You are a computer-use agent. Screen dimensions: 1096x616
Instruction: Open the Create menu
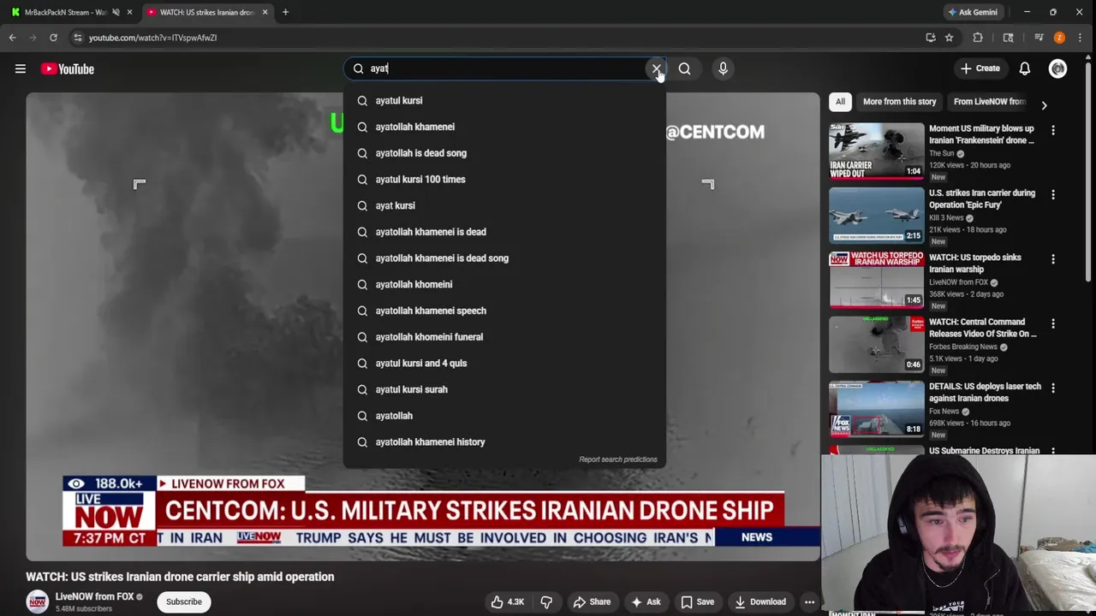tap(980, 68)
